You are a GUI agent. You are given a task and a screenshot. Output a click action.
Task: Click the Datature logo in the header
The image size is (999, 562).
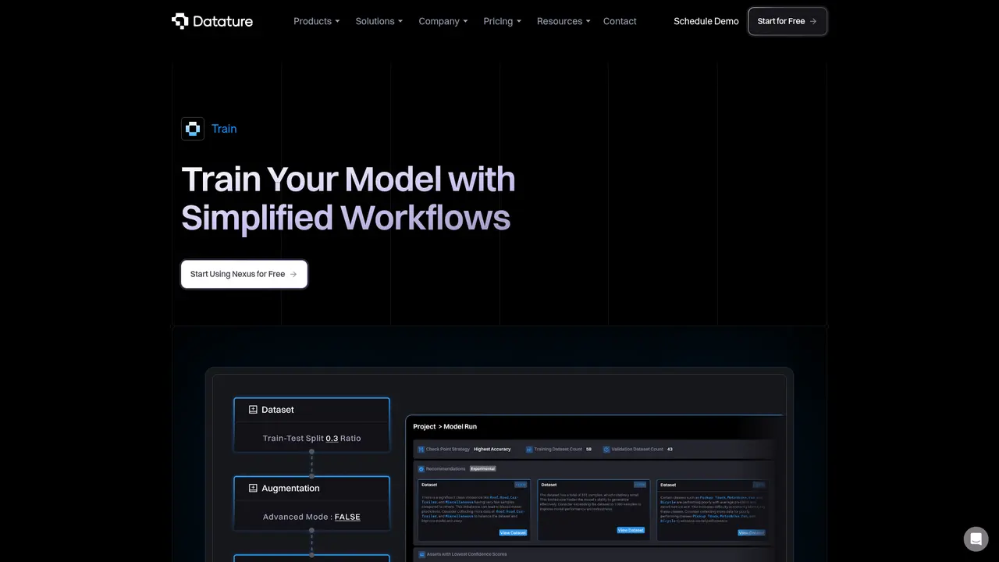[212, 21]
